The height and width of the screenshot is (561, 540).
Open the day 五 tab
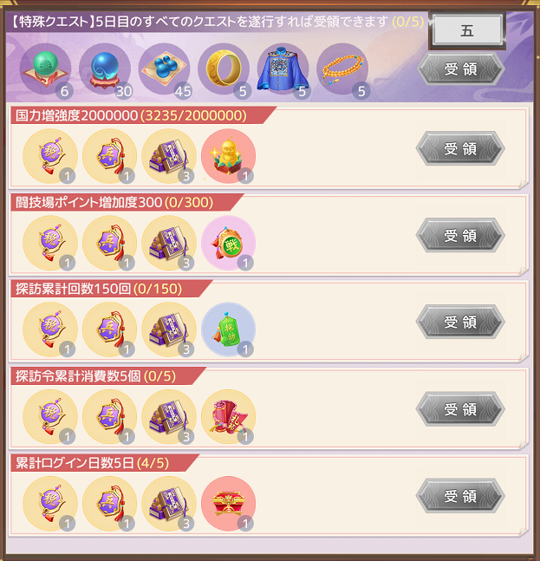pyautogui.click(x=467, y=30)
